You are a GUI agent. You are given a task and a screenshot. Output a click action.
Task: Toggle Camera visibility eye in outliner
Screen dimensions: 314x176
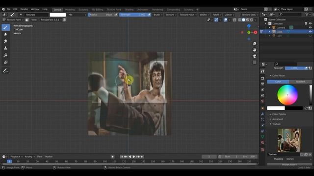tap(310, 27)
